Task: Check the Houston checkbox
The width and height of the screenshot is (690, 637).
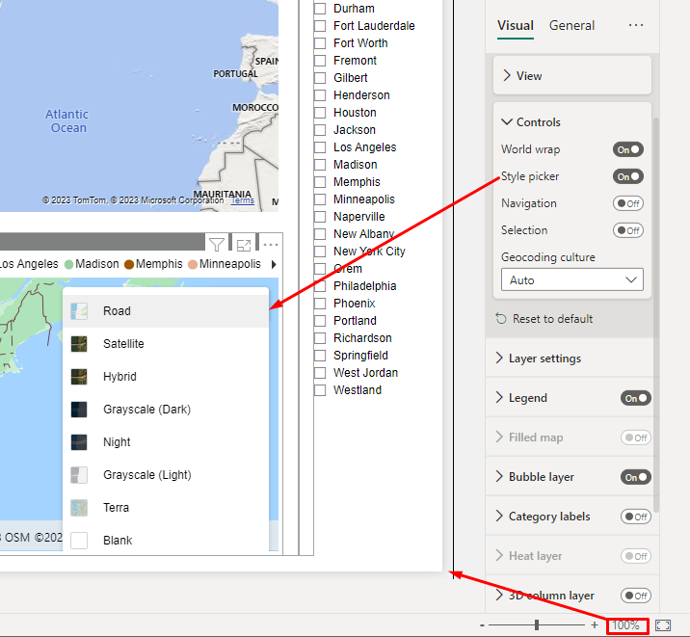Action: tap(320, 113)
